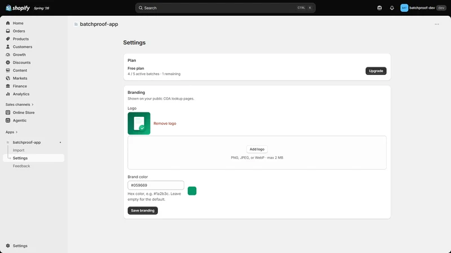Select the Discounts icon in sidebar
The height and width of the screenshot is (253, 451).
pos(8,62)
